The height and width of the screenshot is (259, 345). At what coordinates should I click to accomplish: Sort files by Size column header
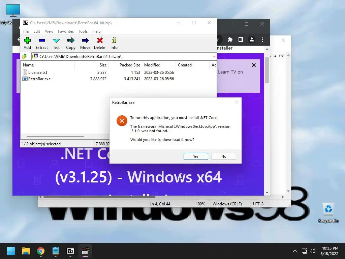(92, 65)
